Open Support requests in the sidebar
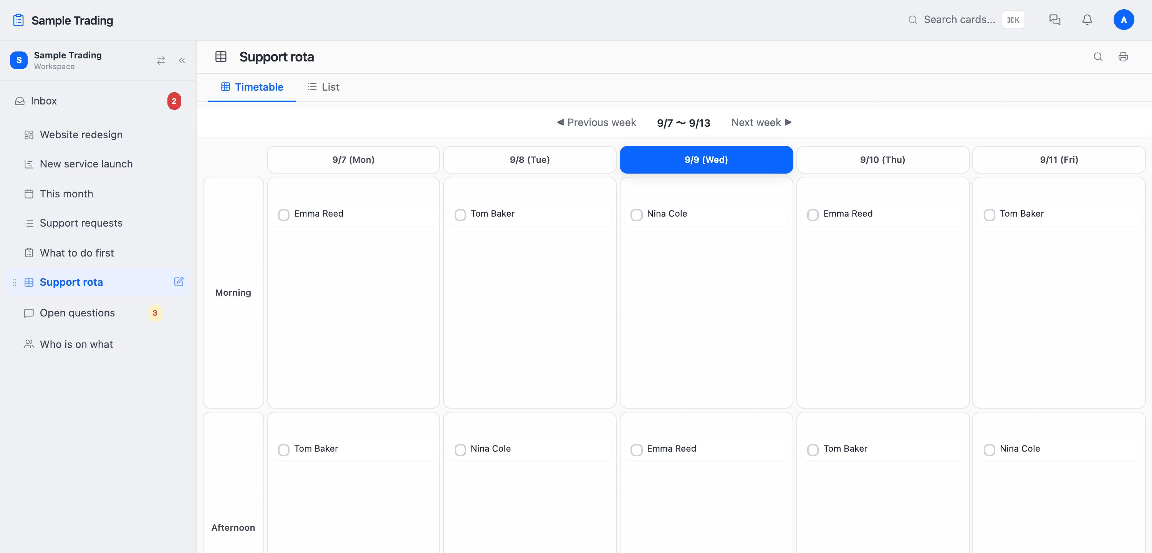The height and width of the screenshot is (553, 1152). [98, 223]
